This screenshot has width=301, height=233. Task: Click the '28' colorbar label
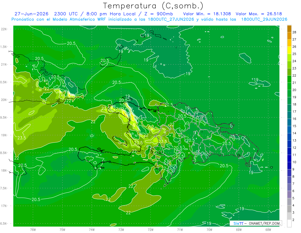(294, 32)
